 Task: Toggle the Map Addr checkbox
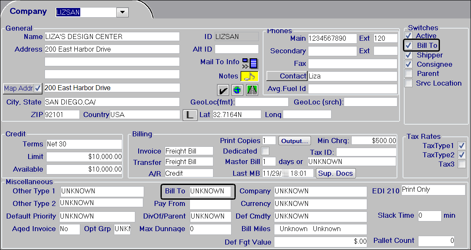pyautogui.click(x=38, y=88)
